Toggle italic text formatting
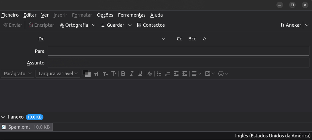312x140 pixels. click(x=132, y=74)
